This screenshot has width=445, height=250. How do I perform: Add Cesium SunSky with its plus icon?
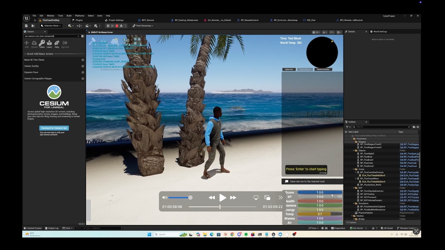coord(83,66)
